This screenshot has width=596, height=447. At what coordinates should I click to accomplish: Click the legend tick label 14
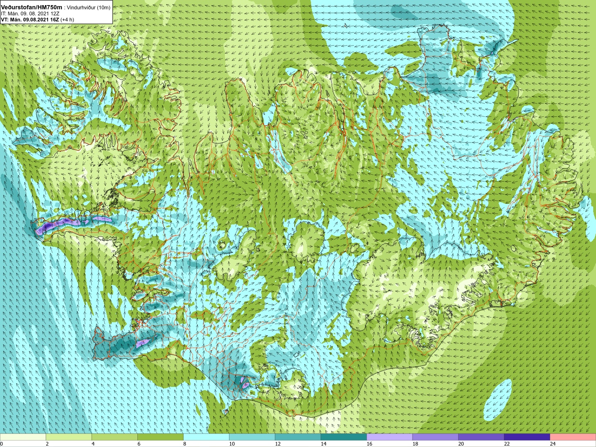point(324,444)
